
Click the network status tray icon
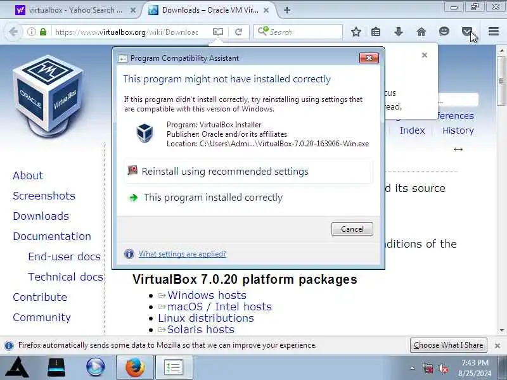click(x=428, y=368)
